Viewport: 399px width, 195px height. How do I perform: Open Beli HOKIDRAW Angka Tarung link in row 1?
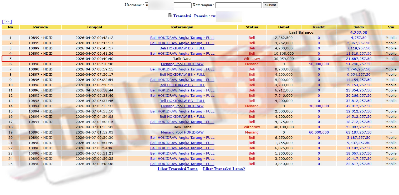tap(182, 38)
